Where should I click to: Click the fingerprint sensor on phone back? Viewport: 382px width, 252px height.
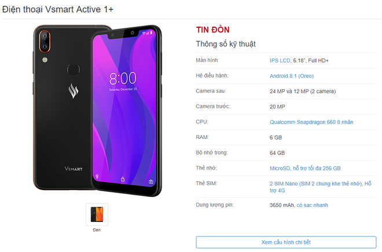pyautogui.click(x=74, y=70)
